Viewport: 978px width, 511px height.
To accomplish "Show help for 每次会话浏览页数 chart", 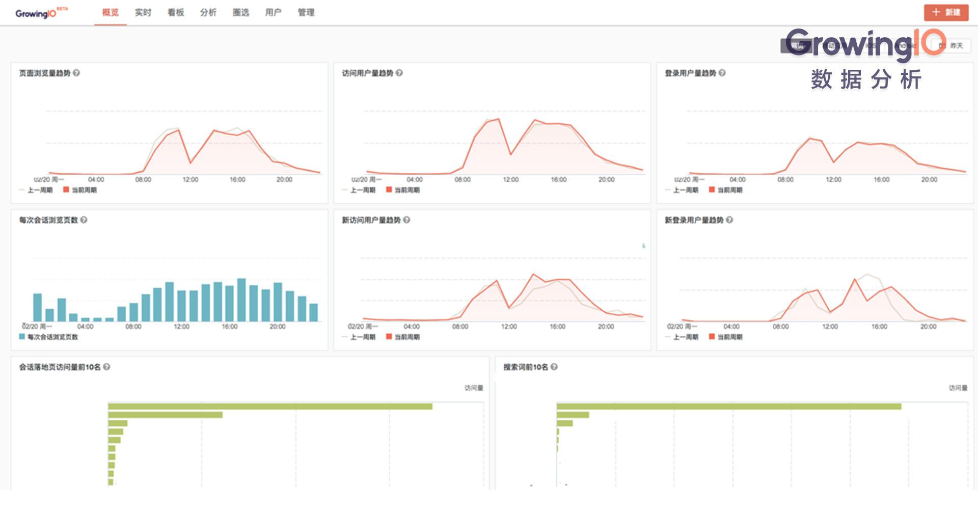I will click(x=84, y=220).
